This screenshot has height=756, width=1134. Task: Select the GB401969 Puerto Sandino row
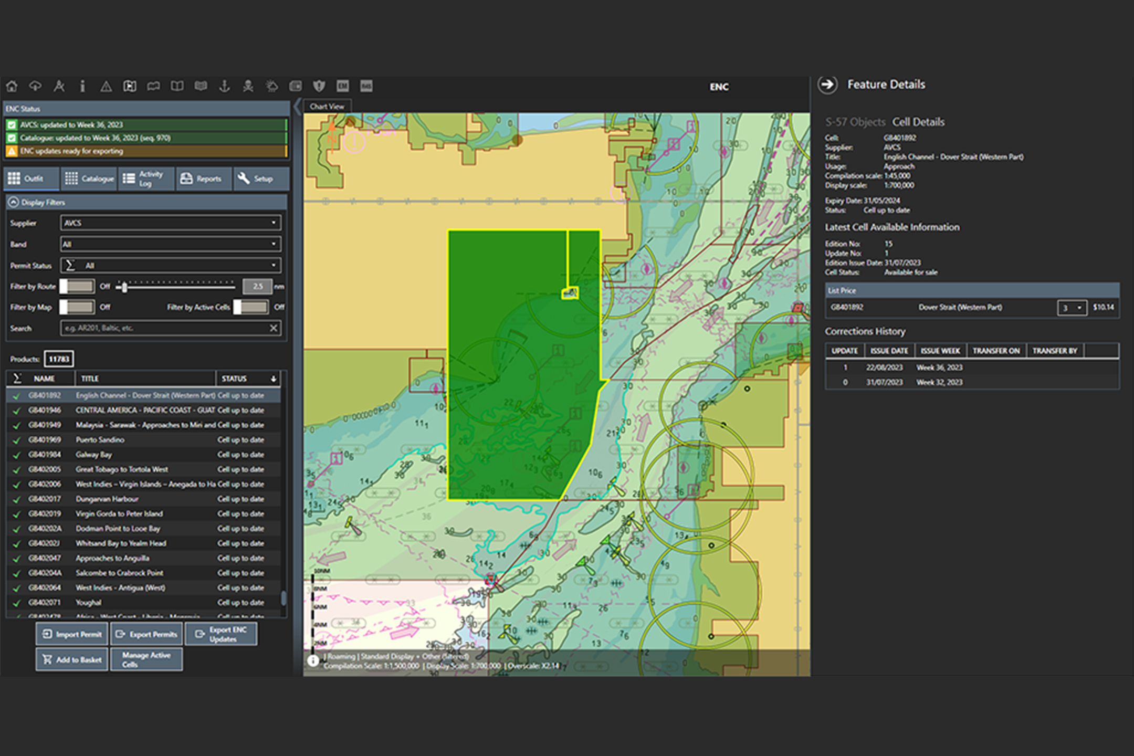coord(143,440)
